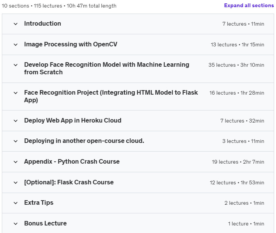Open Appendix - Python Crash Course title

point(72,161)
